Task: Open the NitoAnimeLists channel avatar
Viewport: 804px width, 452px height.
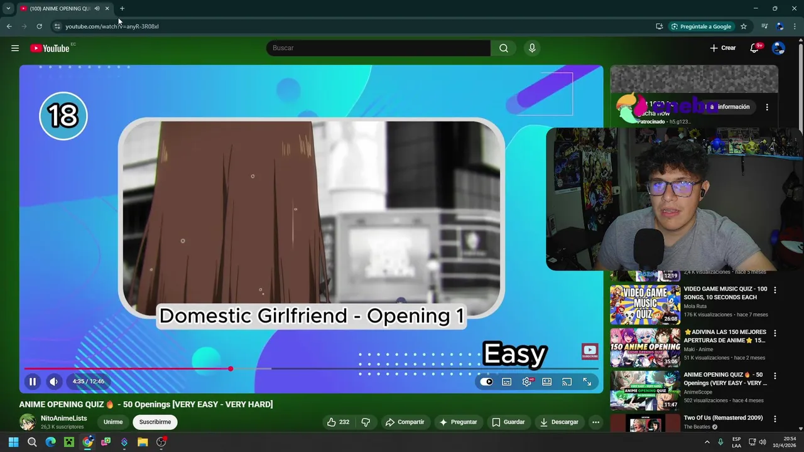Action: (27, 422)
